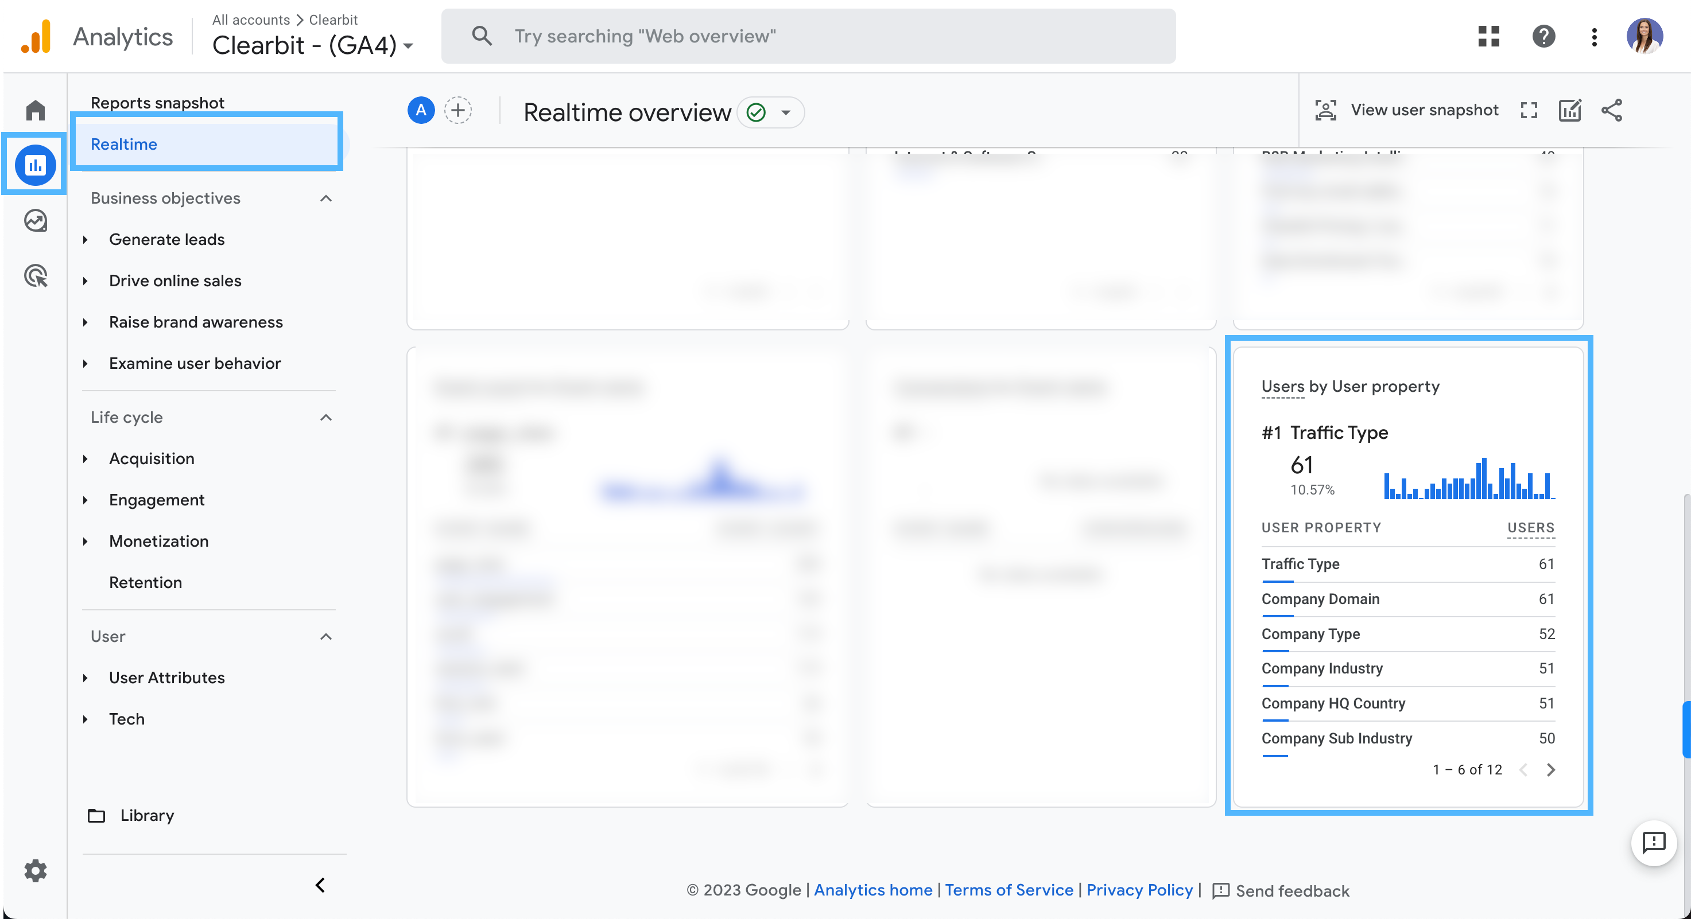This screenshot has width=1691, height=919.
Task: Open the Home icon in left rail
Action: [x=36, y=110]
